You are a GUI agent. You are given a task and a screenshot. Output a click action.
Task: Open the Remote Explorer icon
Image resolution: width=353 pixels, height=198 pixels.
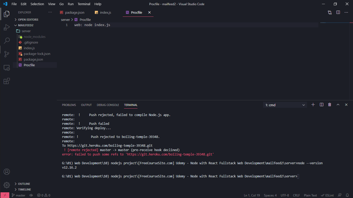6,68
